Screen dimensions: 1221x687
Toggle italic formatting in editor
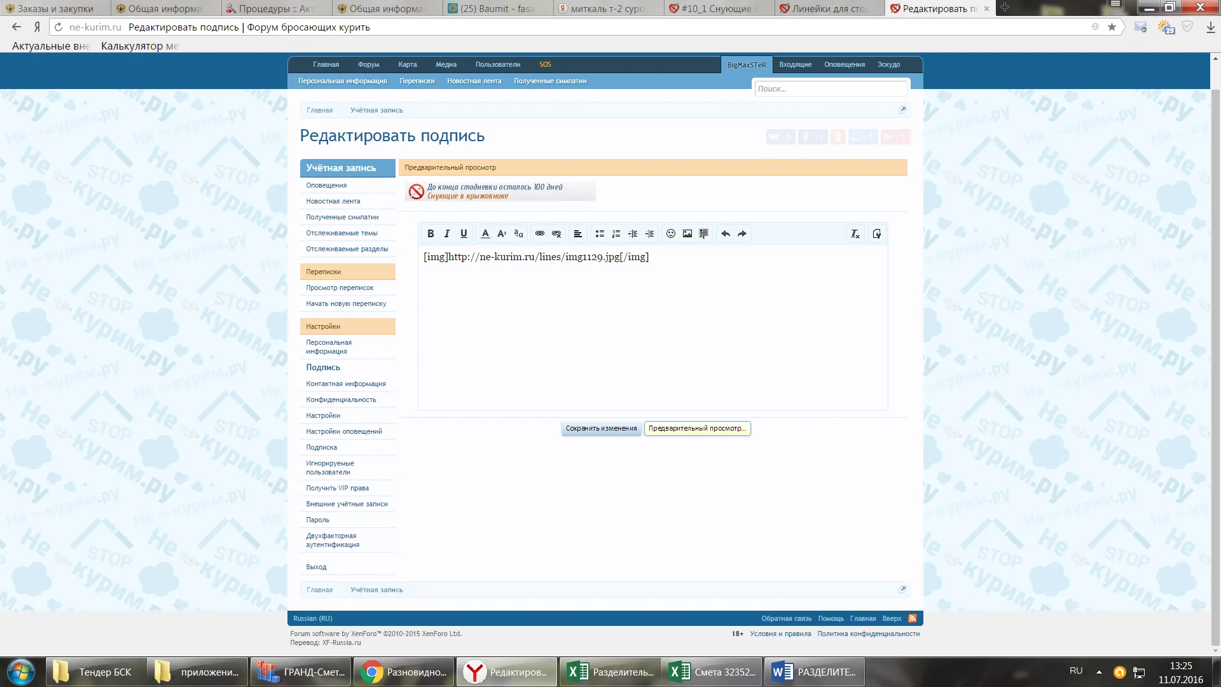tap(447, 234)
